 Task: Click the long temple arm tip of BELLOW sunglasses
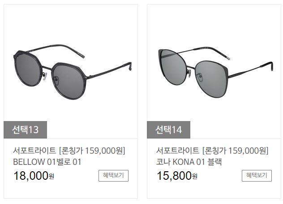(129, 66)
